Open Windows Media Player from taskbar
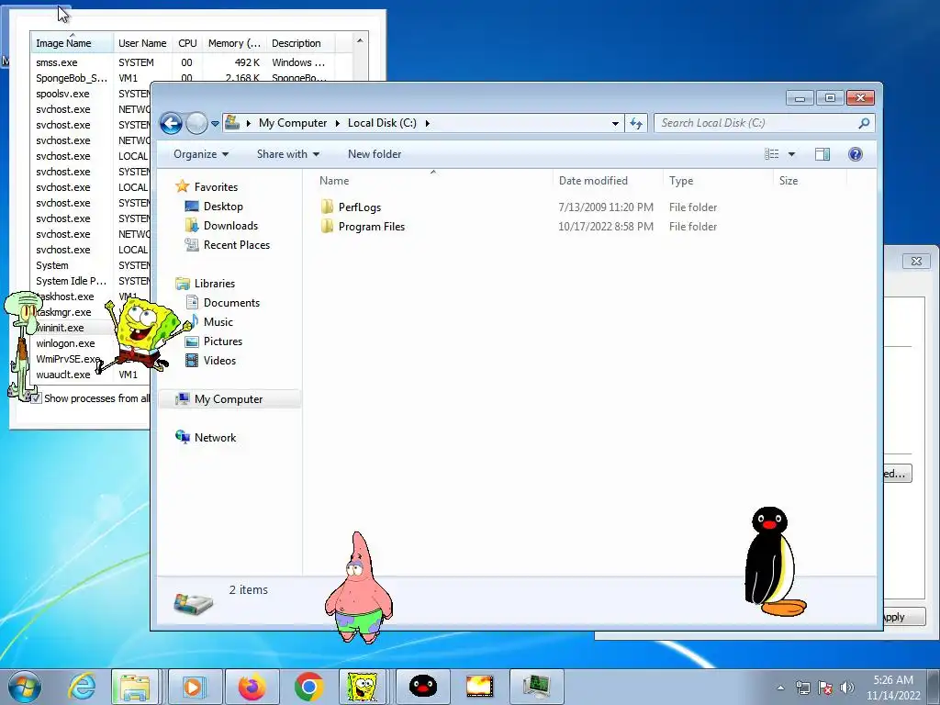This screenshot has height=705, width=940. point(195,687)
